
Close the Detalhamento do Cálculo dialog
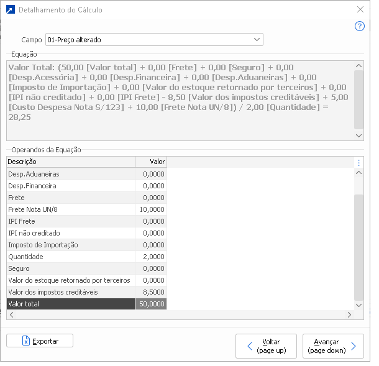pyautogui.click(x=360, y=9)
